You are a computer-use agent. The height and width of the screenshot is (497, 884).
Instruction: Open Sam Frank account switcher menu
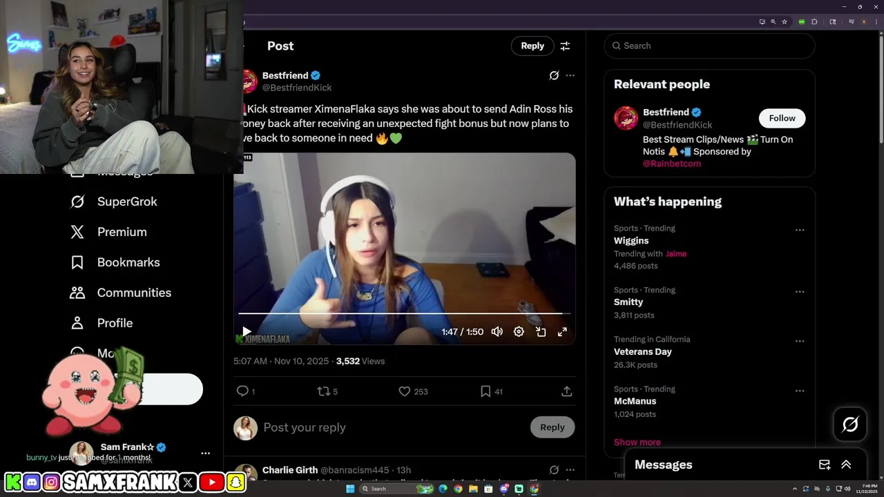pyautogui.click(x=205, y=454)
